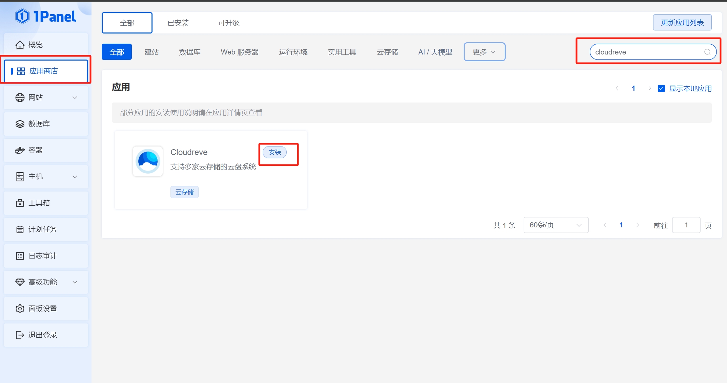This screenshot has height=383, width=727.
Task: Filter by 建站 category
Action: click(x=152, y=52)
